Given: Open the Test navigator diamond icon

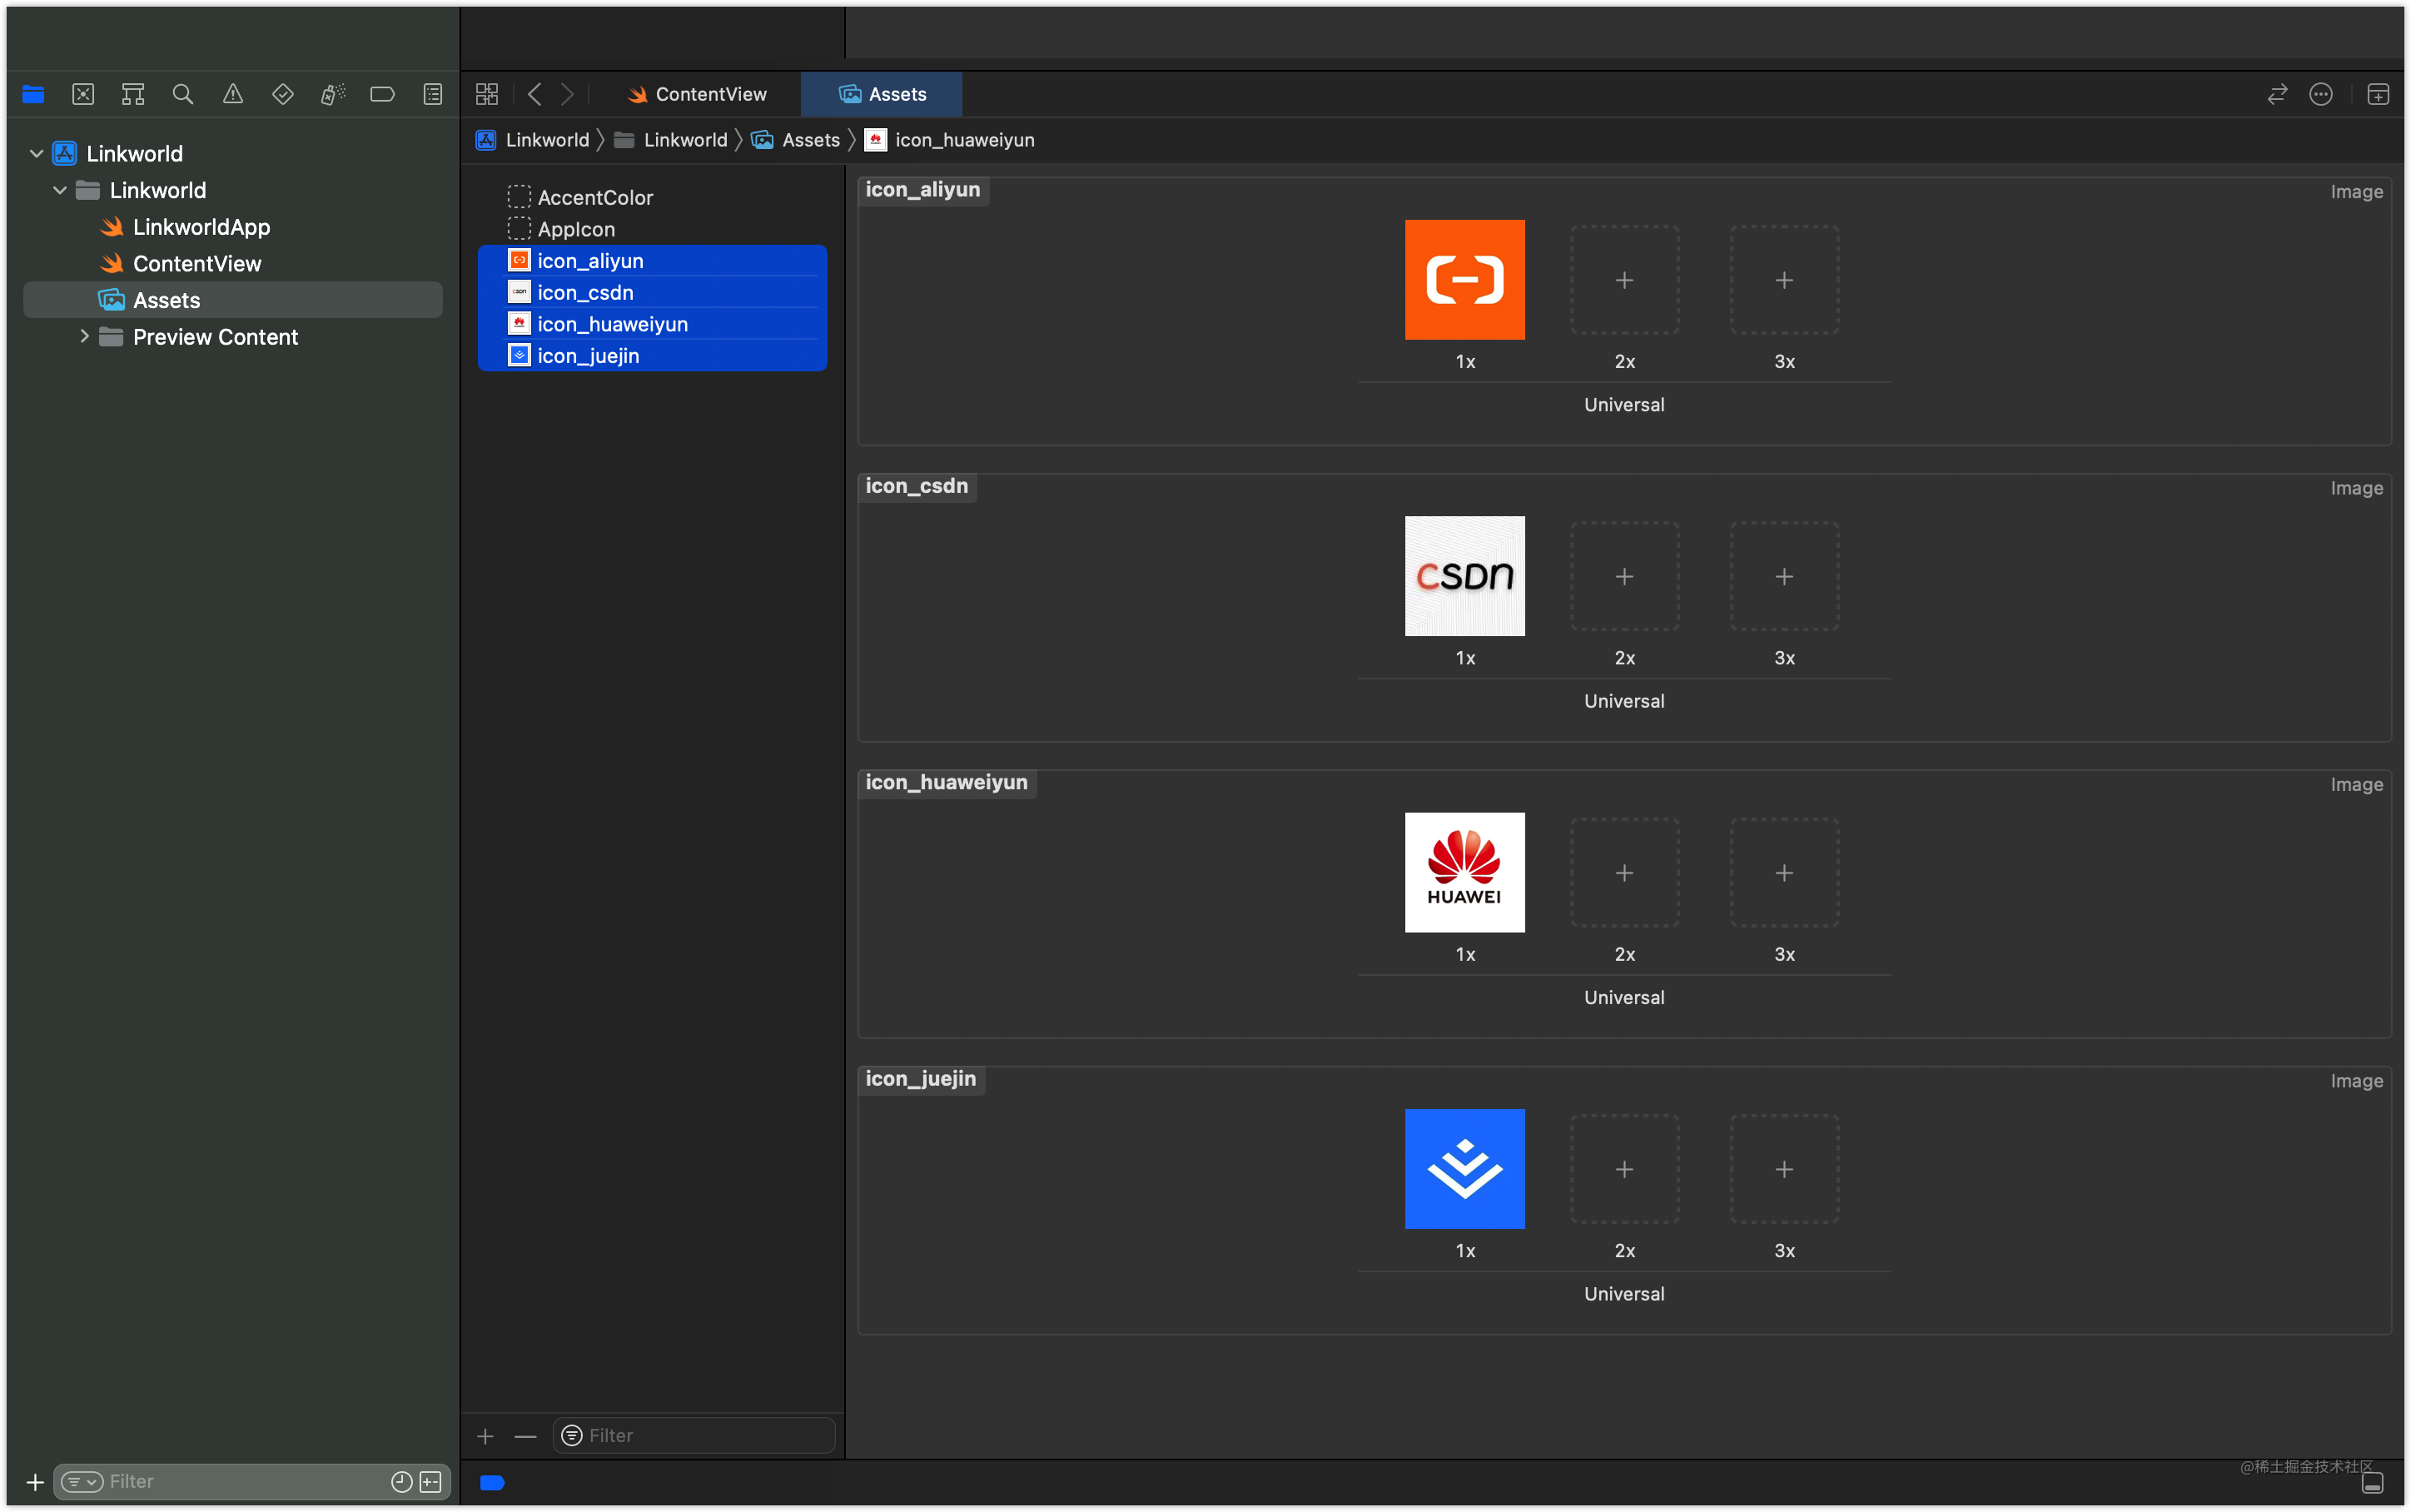Looking at the screenshot, I should [283, 94].
